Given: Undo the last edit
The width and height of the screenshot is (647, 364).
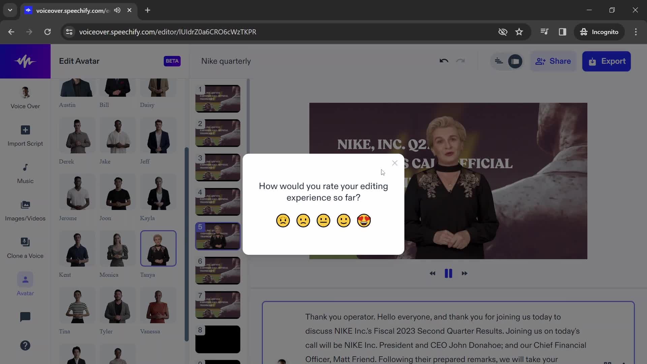Looking at the screenshot, I should 444,61.
